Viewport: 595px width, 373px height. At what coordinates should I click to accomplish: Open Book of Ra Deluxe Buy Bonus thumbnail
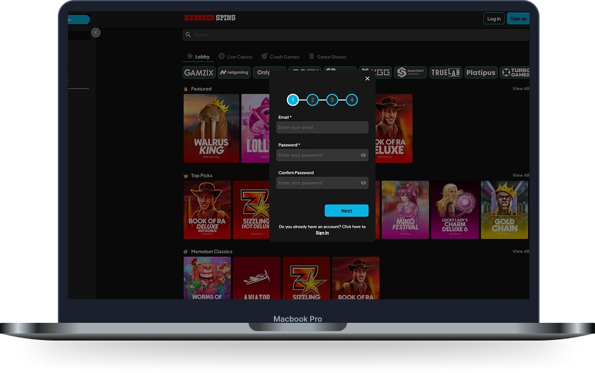tap(207, 210)
